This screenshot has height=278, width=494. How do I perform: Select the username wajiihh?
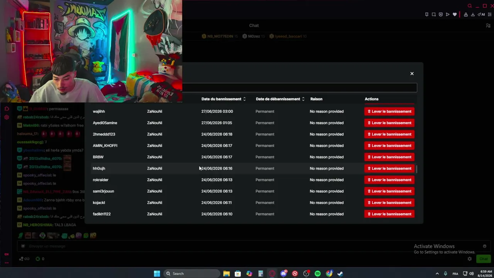pyautogui.click(x=99, y=111)
